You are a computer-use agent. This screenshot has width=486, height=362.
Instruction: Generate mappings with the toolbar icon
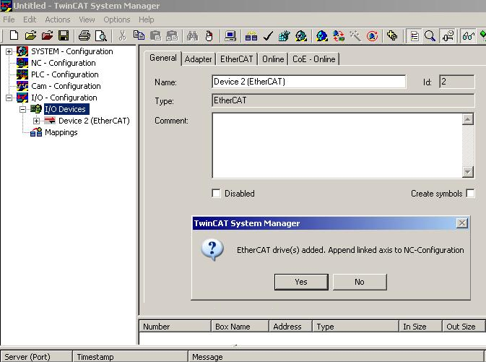[x=251, y=36]
